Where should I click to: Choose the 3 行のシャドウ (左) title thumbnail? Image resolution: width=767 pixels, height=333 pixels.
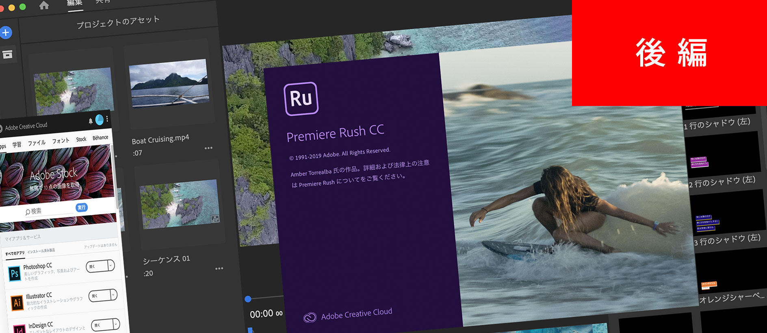pyautogui.click(x=728, y=211)
